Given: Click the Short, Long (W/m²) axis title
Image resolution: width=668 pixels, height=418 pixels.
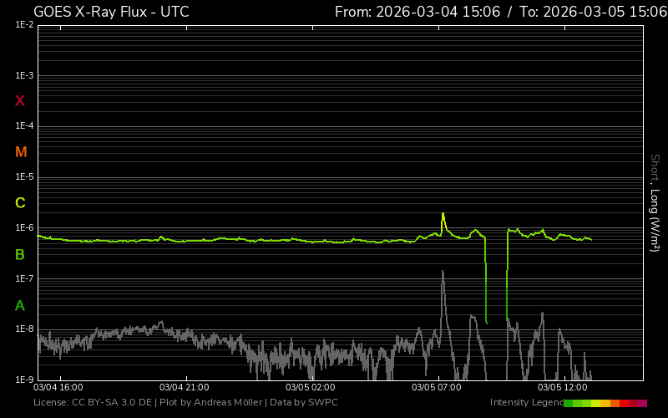Looking at the screenshot, I should pyautogui.click(x=655, y=202).
